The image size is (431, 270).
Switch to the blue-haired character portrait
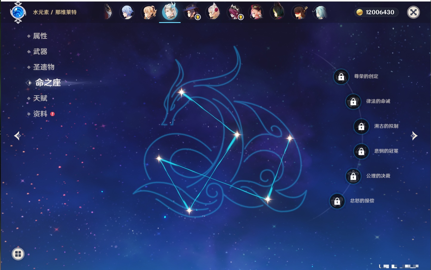tap(127, 13)
